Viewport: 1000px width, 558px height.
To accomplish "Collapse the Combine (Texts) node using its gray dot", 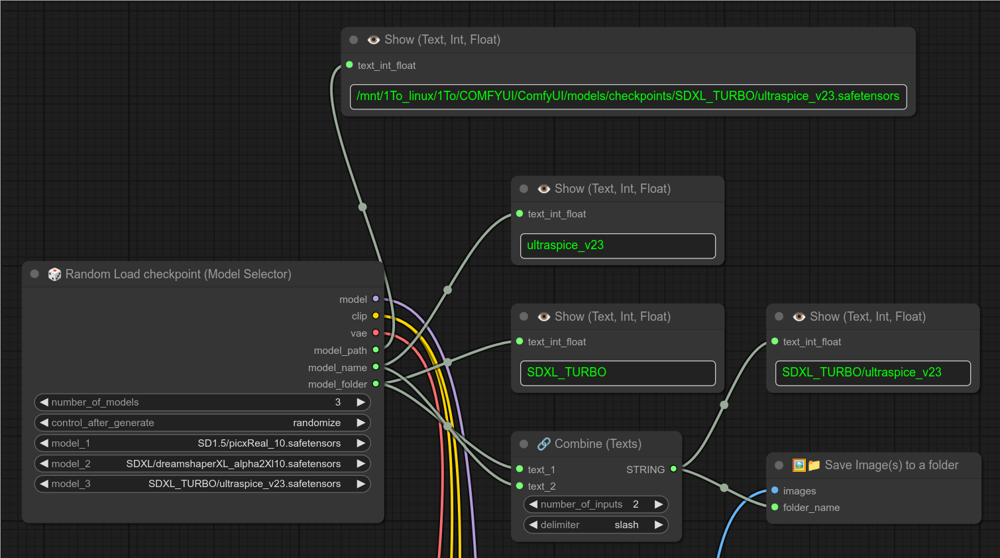I will [x=524, y=444].
